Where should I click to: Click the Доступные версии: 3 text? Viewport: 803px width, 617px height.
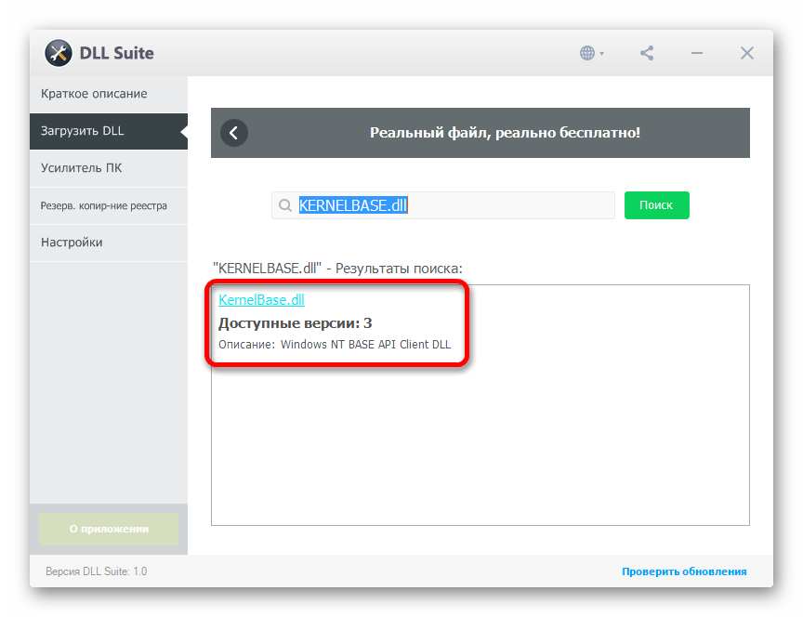295,323
